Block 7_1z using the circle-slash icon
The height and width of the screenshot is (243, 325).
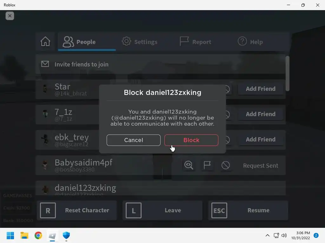pos(228,115)
